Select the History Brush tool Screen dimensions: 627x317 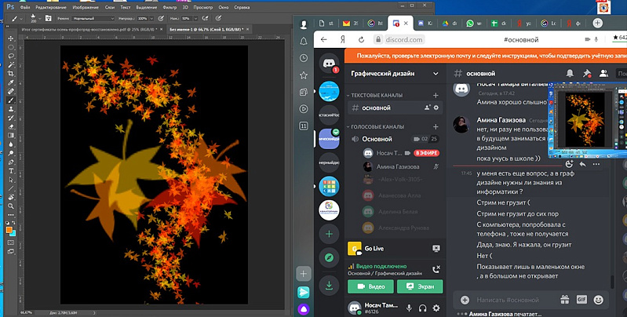11,118
